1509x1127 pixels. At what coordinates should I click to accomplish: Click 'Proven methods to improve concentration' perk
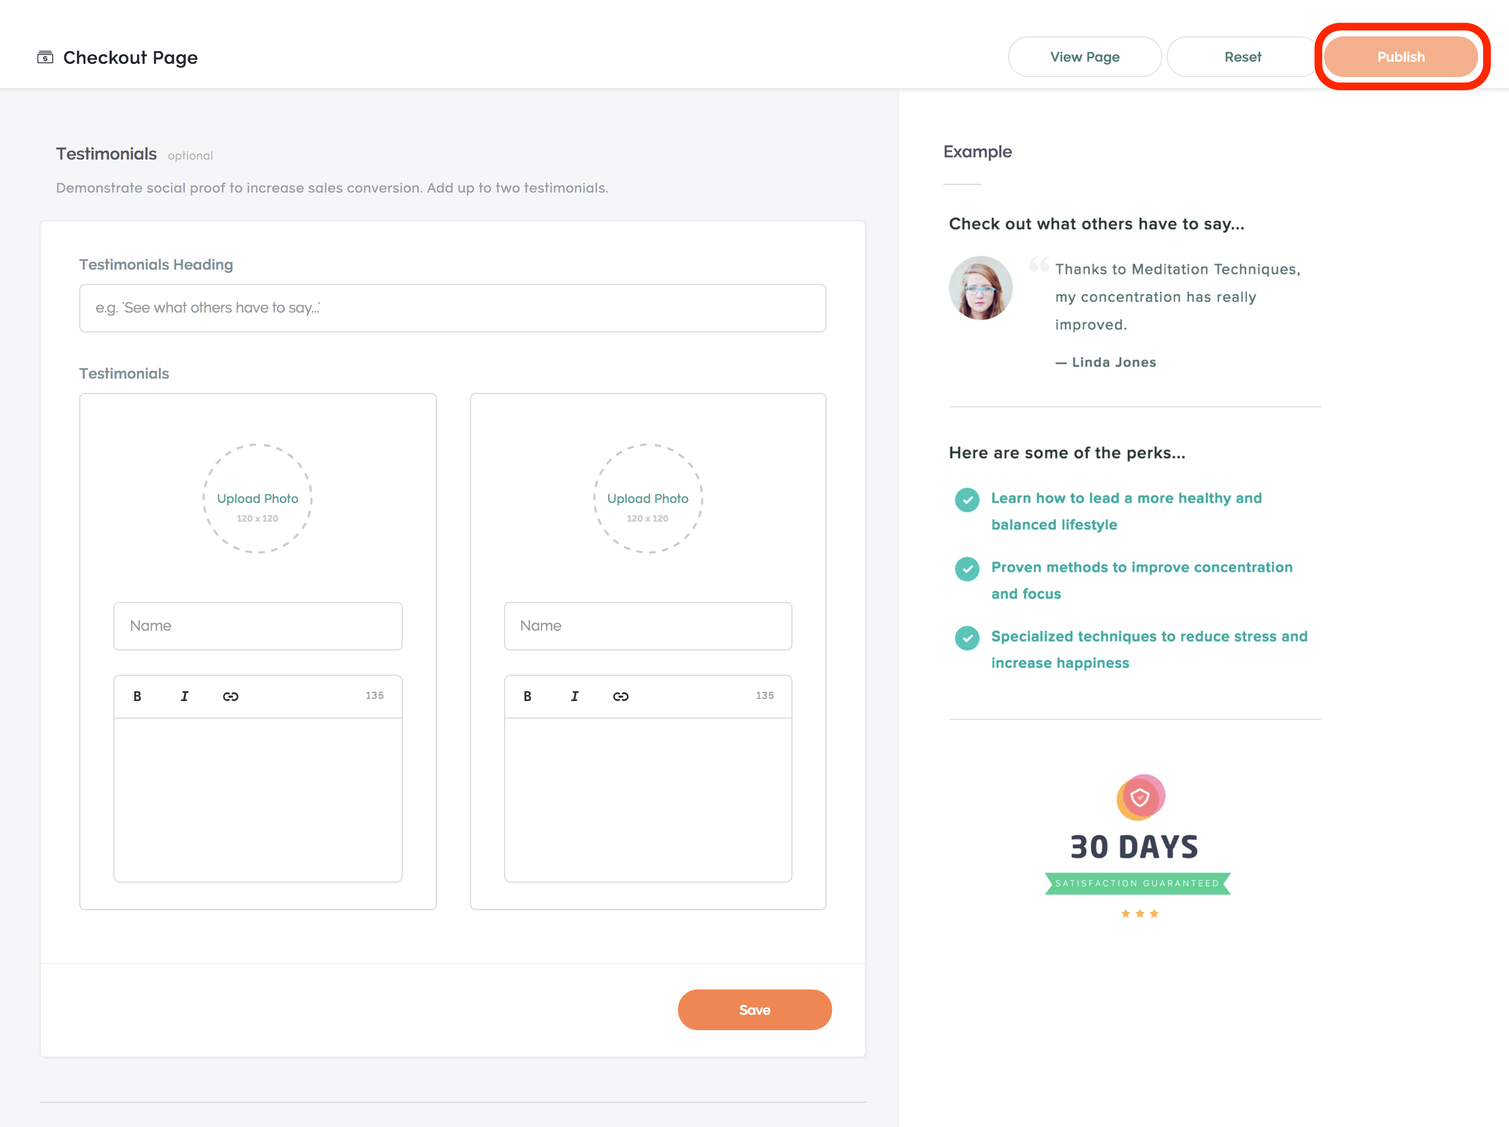coord(1142,580)
